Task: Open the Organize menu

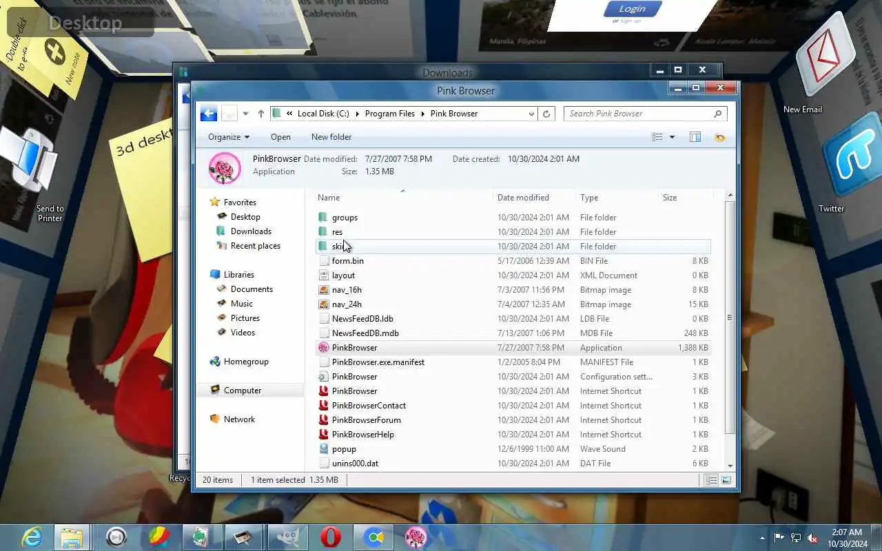Action: (229, 137)
